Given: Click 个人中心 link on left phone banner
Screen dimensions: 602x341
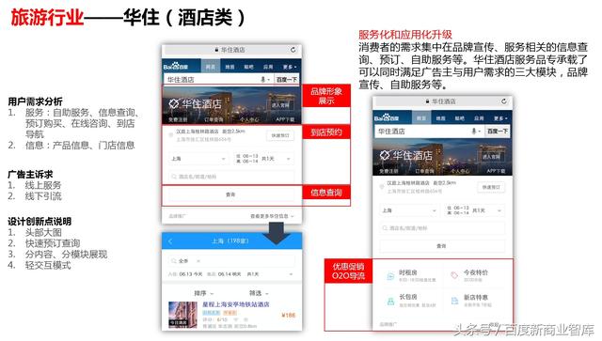Looking at the screenshot, I should [x=248, y=119].
